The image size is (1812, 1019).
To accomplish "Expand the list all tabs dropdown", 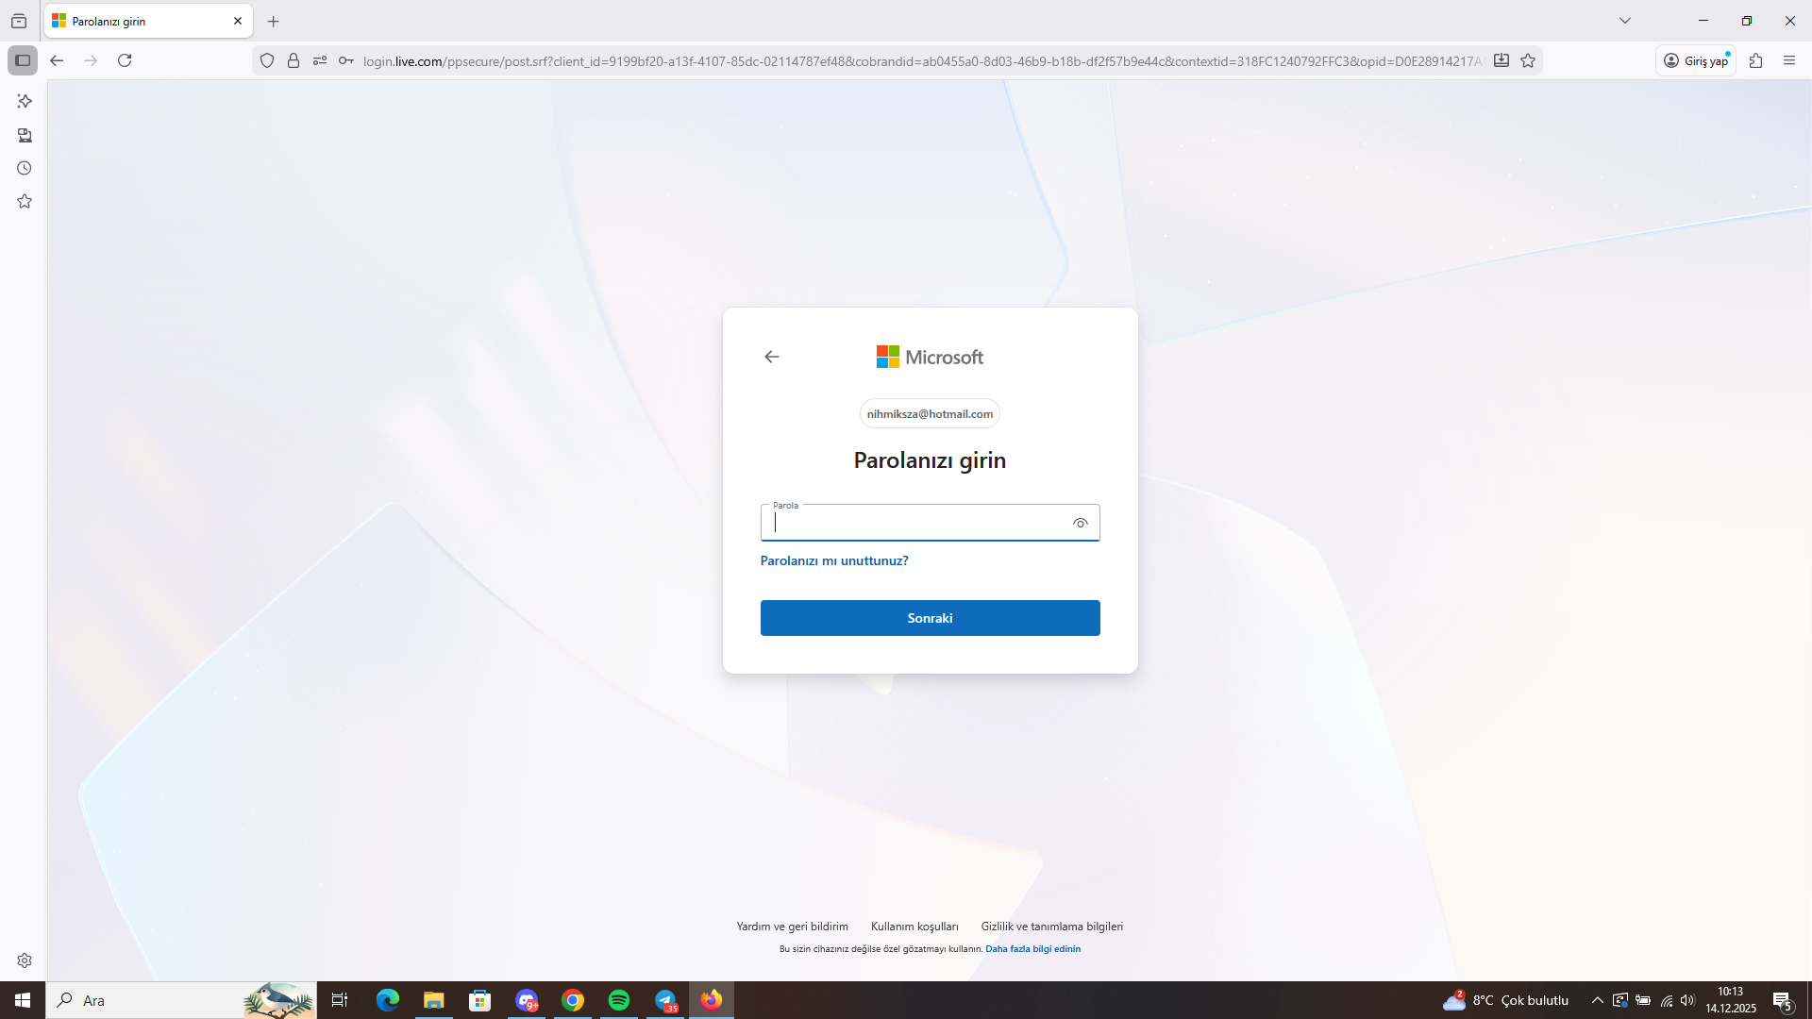I will (1625, 21).
